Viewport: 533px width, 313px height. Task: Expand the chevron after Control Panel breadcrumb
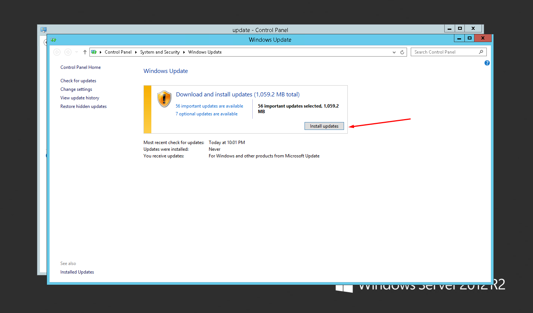point(136,52)
